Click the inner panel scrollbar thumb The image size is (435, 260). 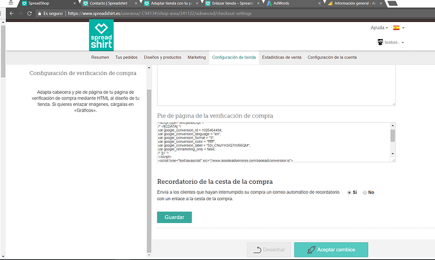[x=149, y=171]
